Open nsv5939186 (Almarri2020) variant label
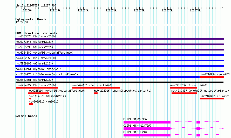This screenshot has height=138, width=231. [x=34, y=63]
